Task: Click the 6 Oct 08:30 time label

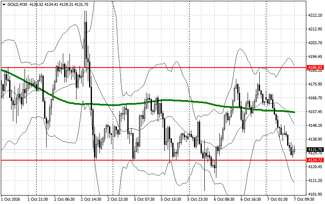Action: (x=224, y=199)
